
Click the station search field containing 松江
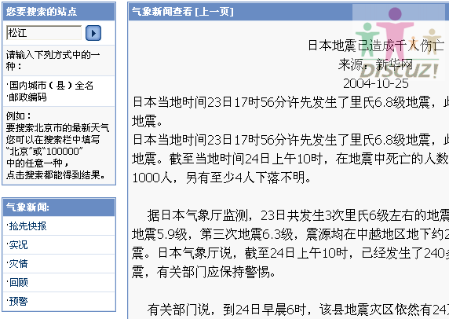[44, 33]
